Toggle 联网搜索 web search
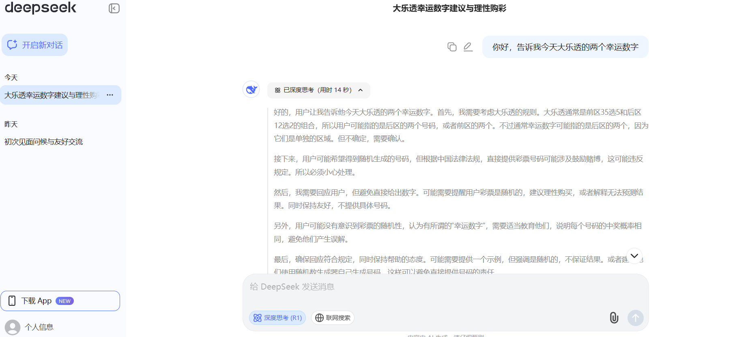Screen dimensions: 735x337 point(333,318)
